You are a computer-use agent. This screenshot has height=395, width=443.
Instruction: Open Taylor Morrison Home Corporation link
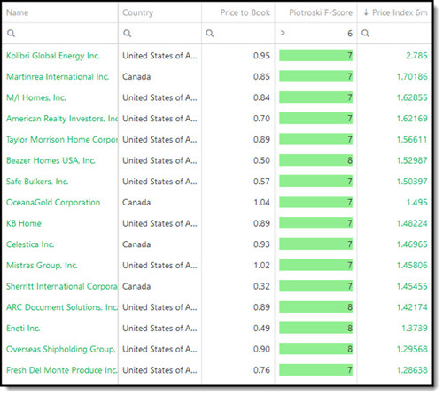(62, 140)
